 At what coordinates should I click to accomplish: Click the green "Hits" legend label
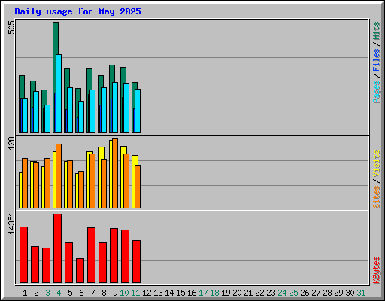pyautogui.click(x=376, y=31)
